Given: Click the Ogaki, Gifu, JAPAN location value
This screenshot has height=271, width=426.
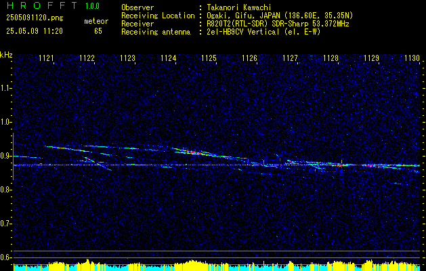Looking at the screenshot, I should 279,16.
